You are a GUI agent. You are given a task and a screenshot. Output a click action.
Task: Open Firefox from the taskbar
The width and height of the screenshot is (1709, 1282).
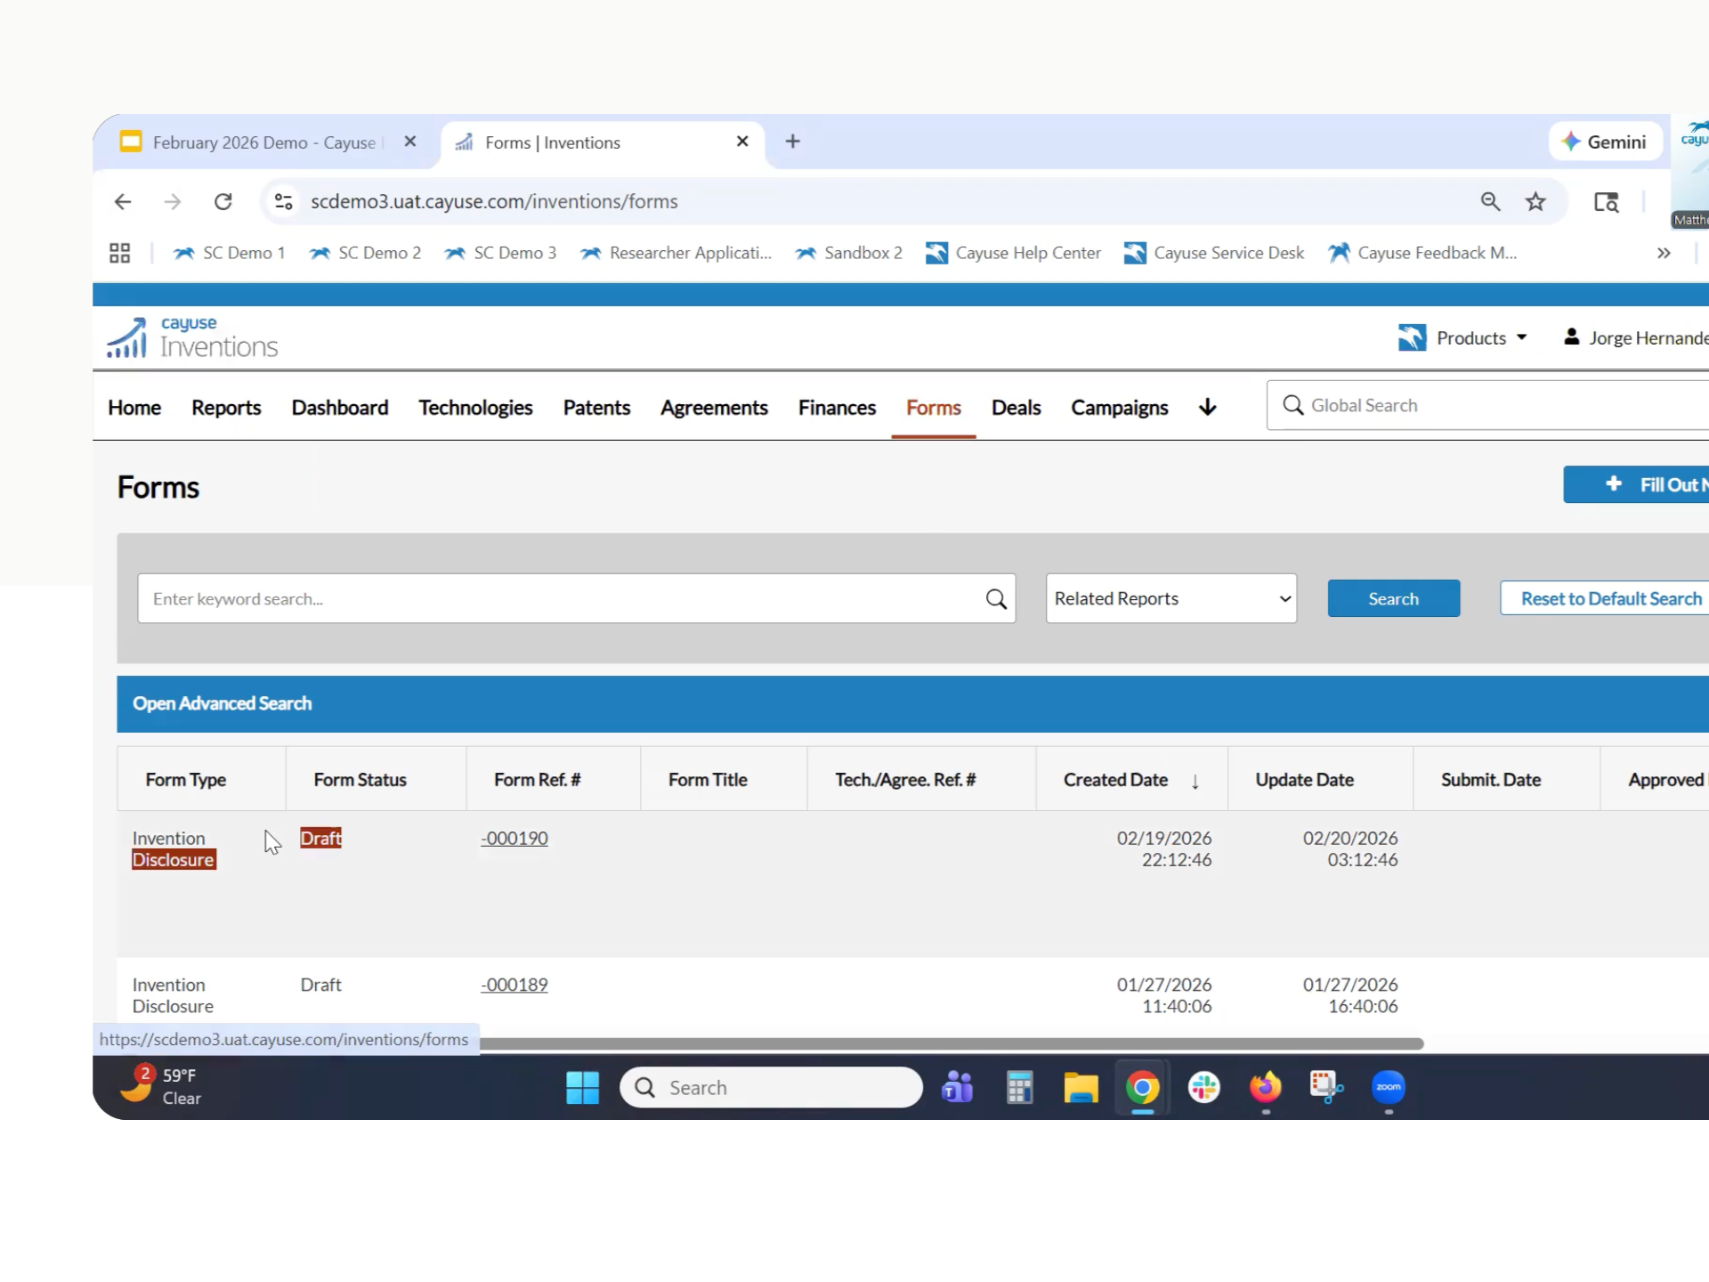1266,1088
